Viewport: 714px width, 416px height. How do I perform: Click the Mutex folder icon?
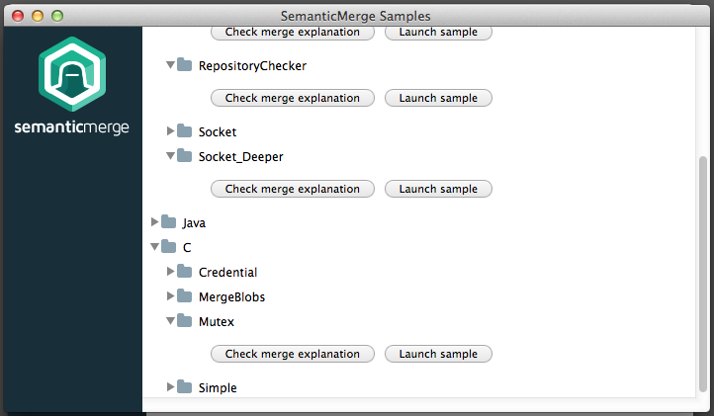pyautogui.click(x=184, y=321)
